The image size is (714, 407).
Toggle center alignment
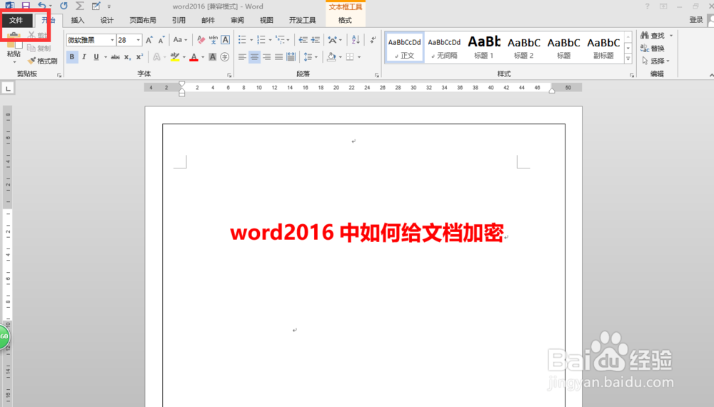coord(255,57)
